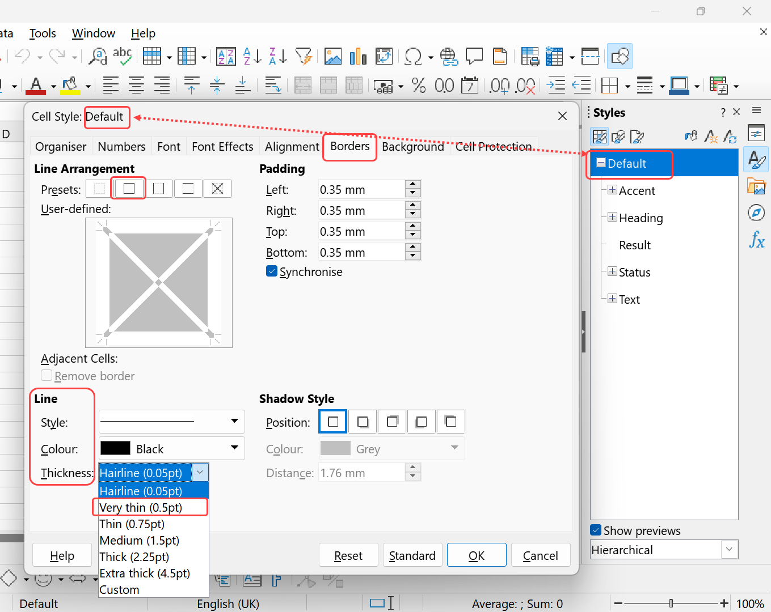Expand the Heading style tree node
Viewport: 771px width, 612px height.
click(x=612, y=217)
